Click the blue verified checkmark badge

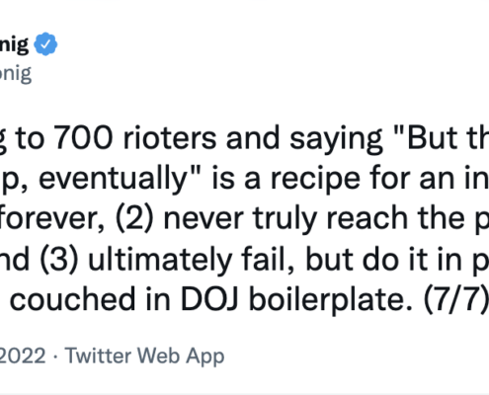pos(45,44)
